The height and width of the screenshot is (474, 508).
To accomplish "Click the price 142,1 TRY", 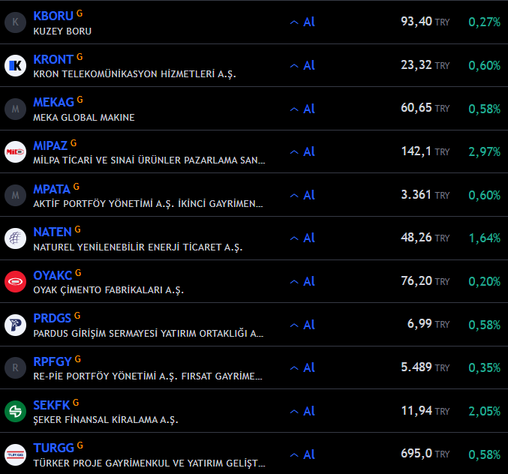I will point(425,151).
